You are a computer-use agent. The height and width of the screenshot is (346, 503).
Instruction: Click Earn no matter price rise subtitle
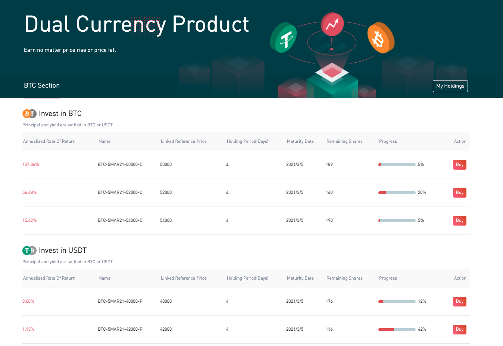click(70, 50)
